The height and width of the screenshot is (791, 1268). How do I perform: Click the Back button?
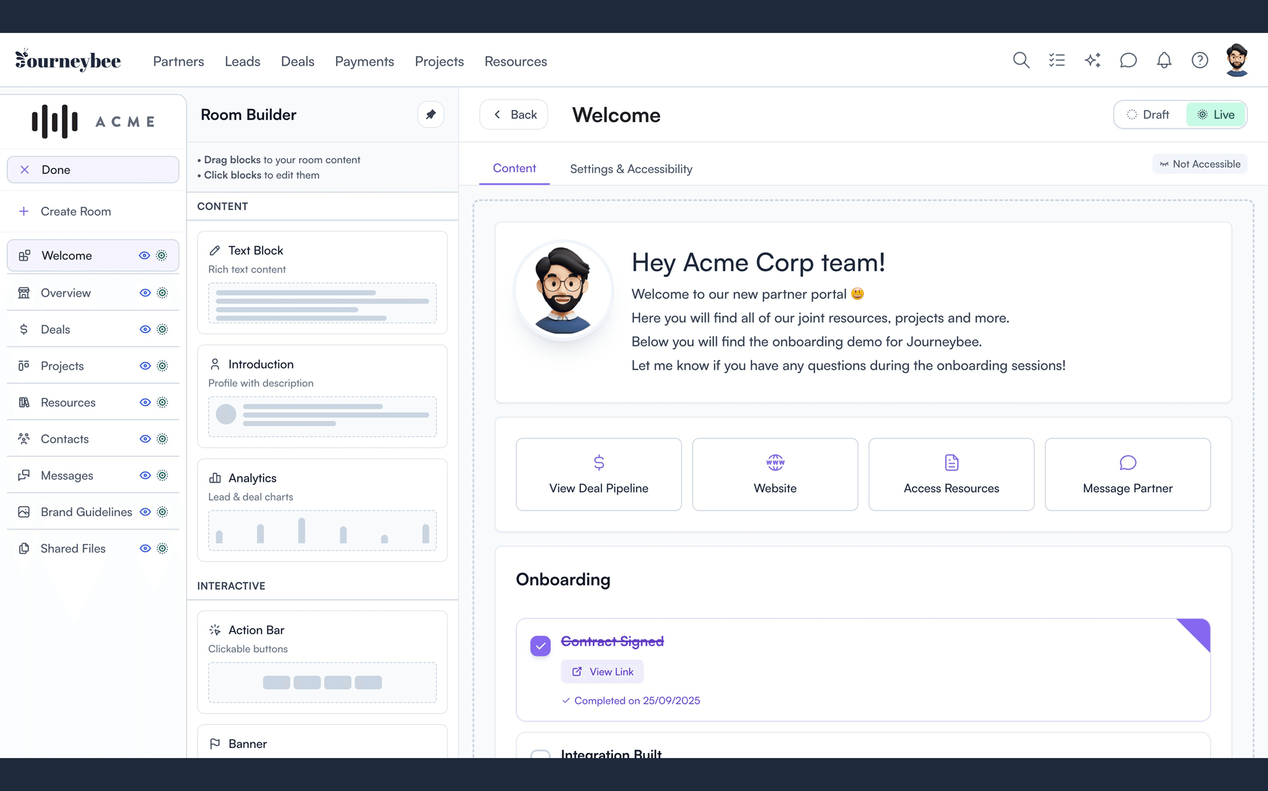click(x=514, y=115)
